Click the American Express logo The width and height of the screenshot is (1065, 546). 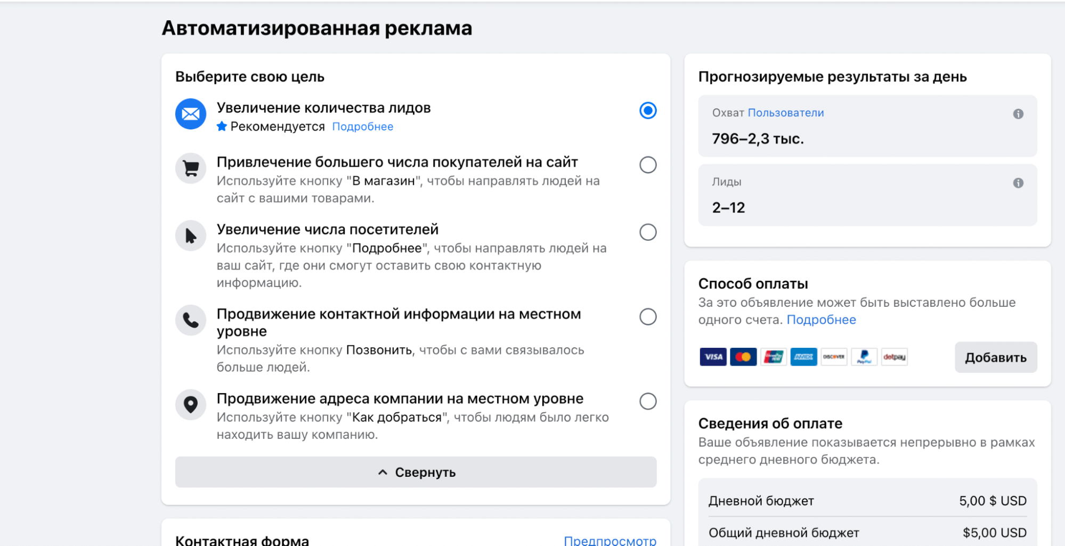804,357
